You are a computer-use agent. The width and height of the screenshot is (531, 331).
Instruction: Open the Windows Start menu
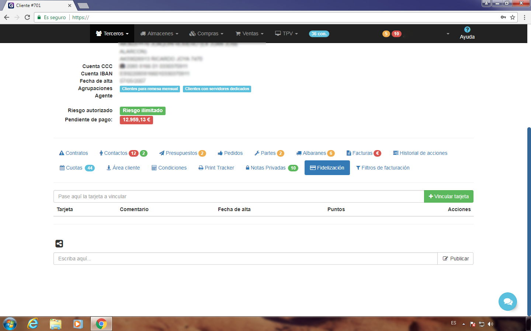point(10,324)
